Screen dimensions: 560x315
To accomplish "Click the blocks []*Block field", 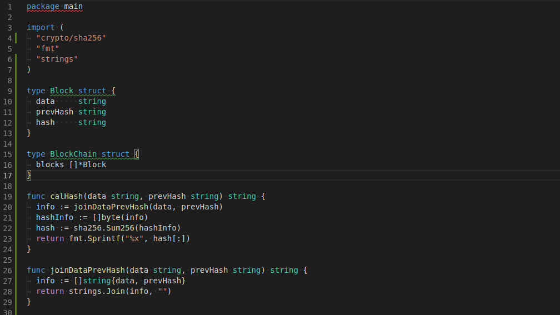I will [x=71, y=164].
